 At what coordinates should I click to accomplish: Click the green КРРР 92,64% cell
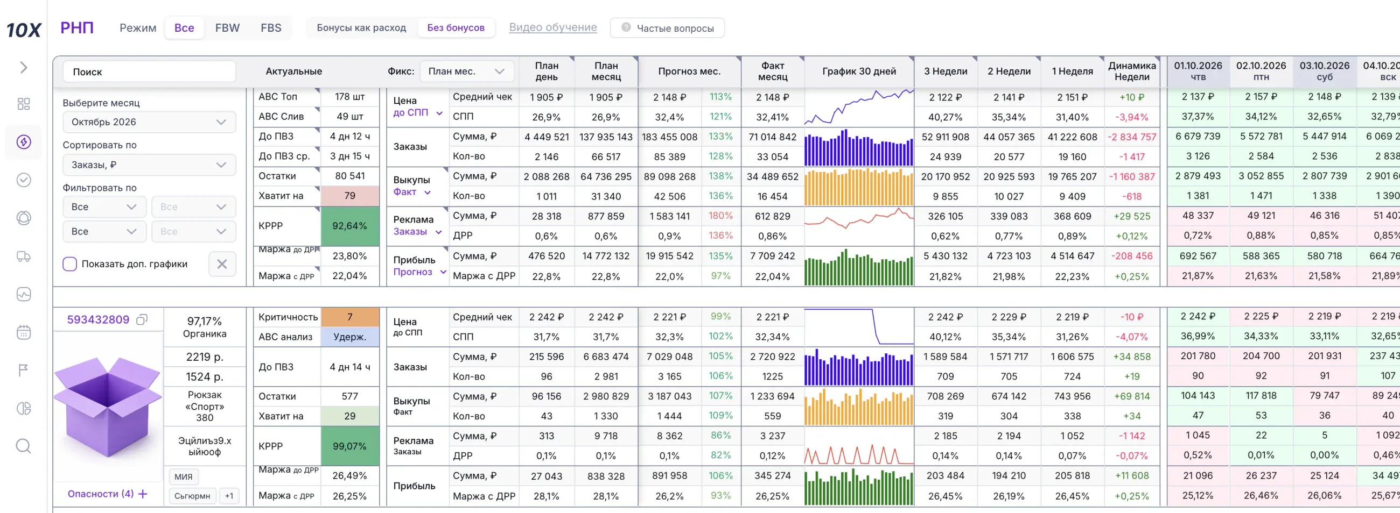point(349,226)
